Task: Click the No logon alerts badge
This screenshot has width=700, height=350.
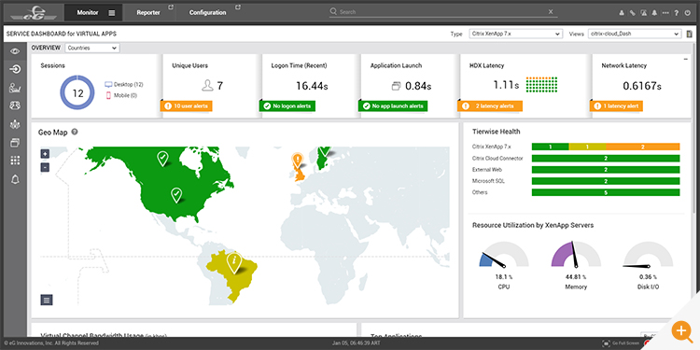Action: [x=287, y=106]
